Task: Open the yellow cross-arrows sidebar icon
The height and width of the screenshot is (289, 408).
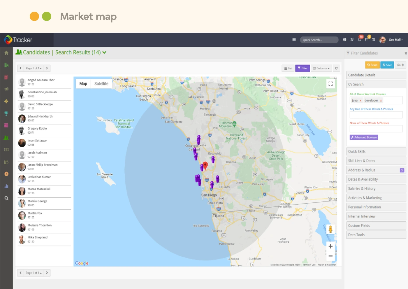Action: coord(6,101)
